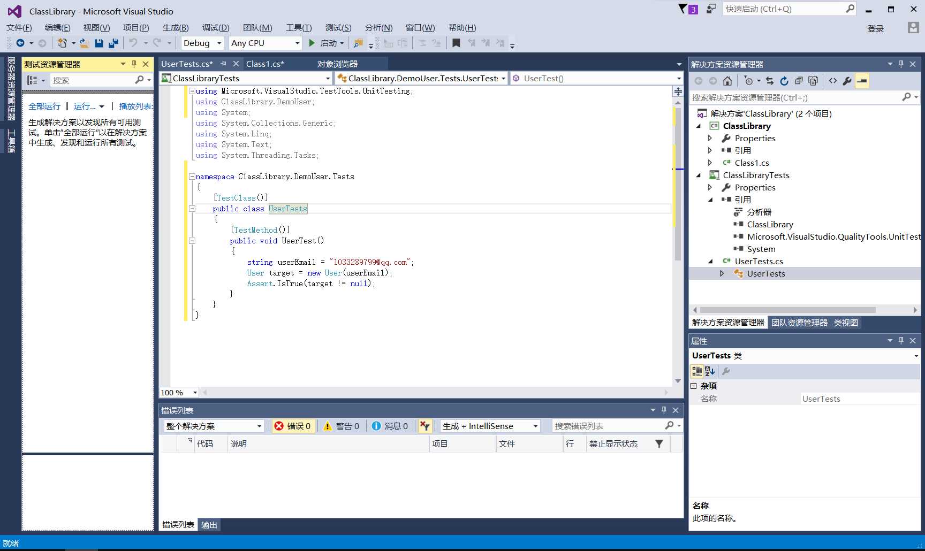Image resolution: width=925 pixels, height=551 pixels.
Task: Open the ClassLibraryTests project dropdown in editor
Action: pyautogui.click(x=246, y=78)
